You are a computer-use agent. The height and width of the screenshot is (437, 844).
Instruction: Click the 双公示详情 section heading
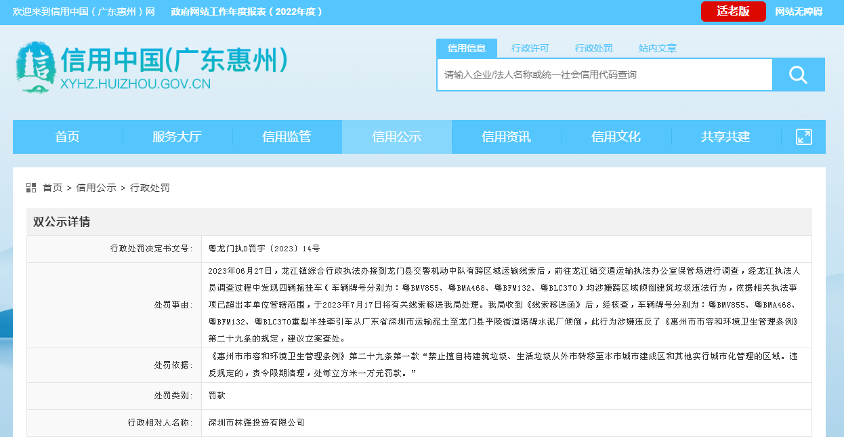point(62,222)
